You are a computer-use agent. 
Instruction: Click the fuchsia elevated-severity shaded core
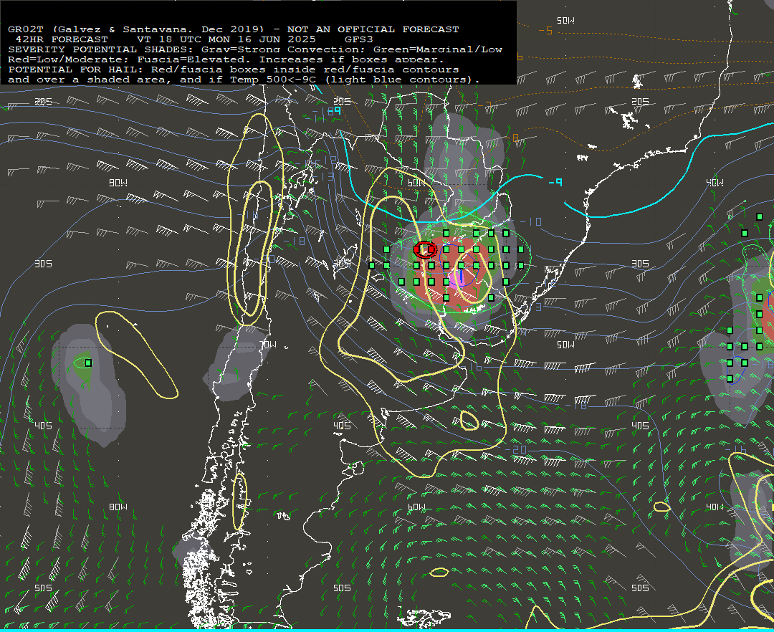tap(455, 278)
